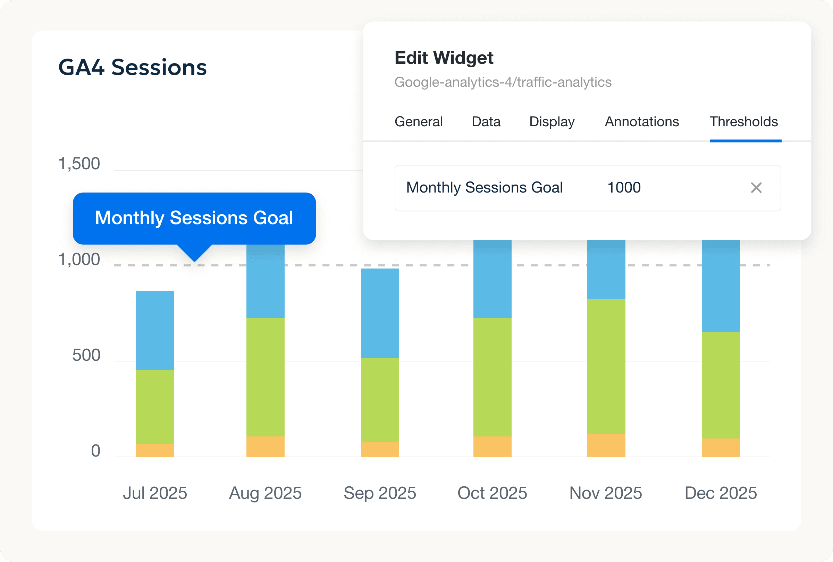Select the Display tab
The height and width of the screenshot is (562, 833).
[x=552, y=122]
